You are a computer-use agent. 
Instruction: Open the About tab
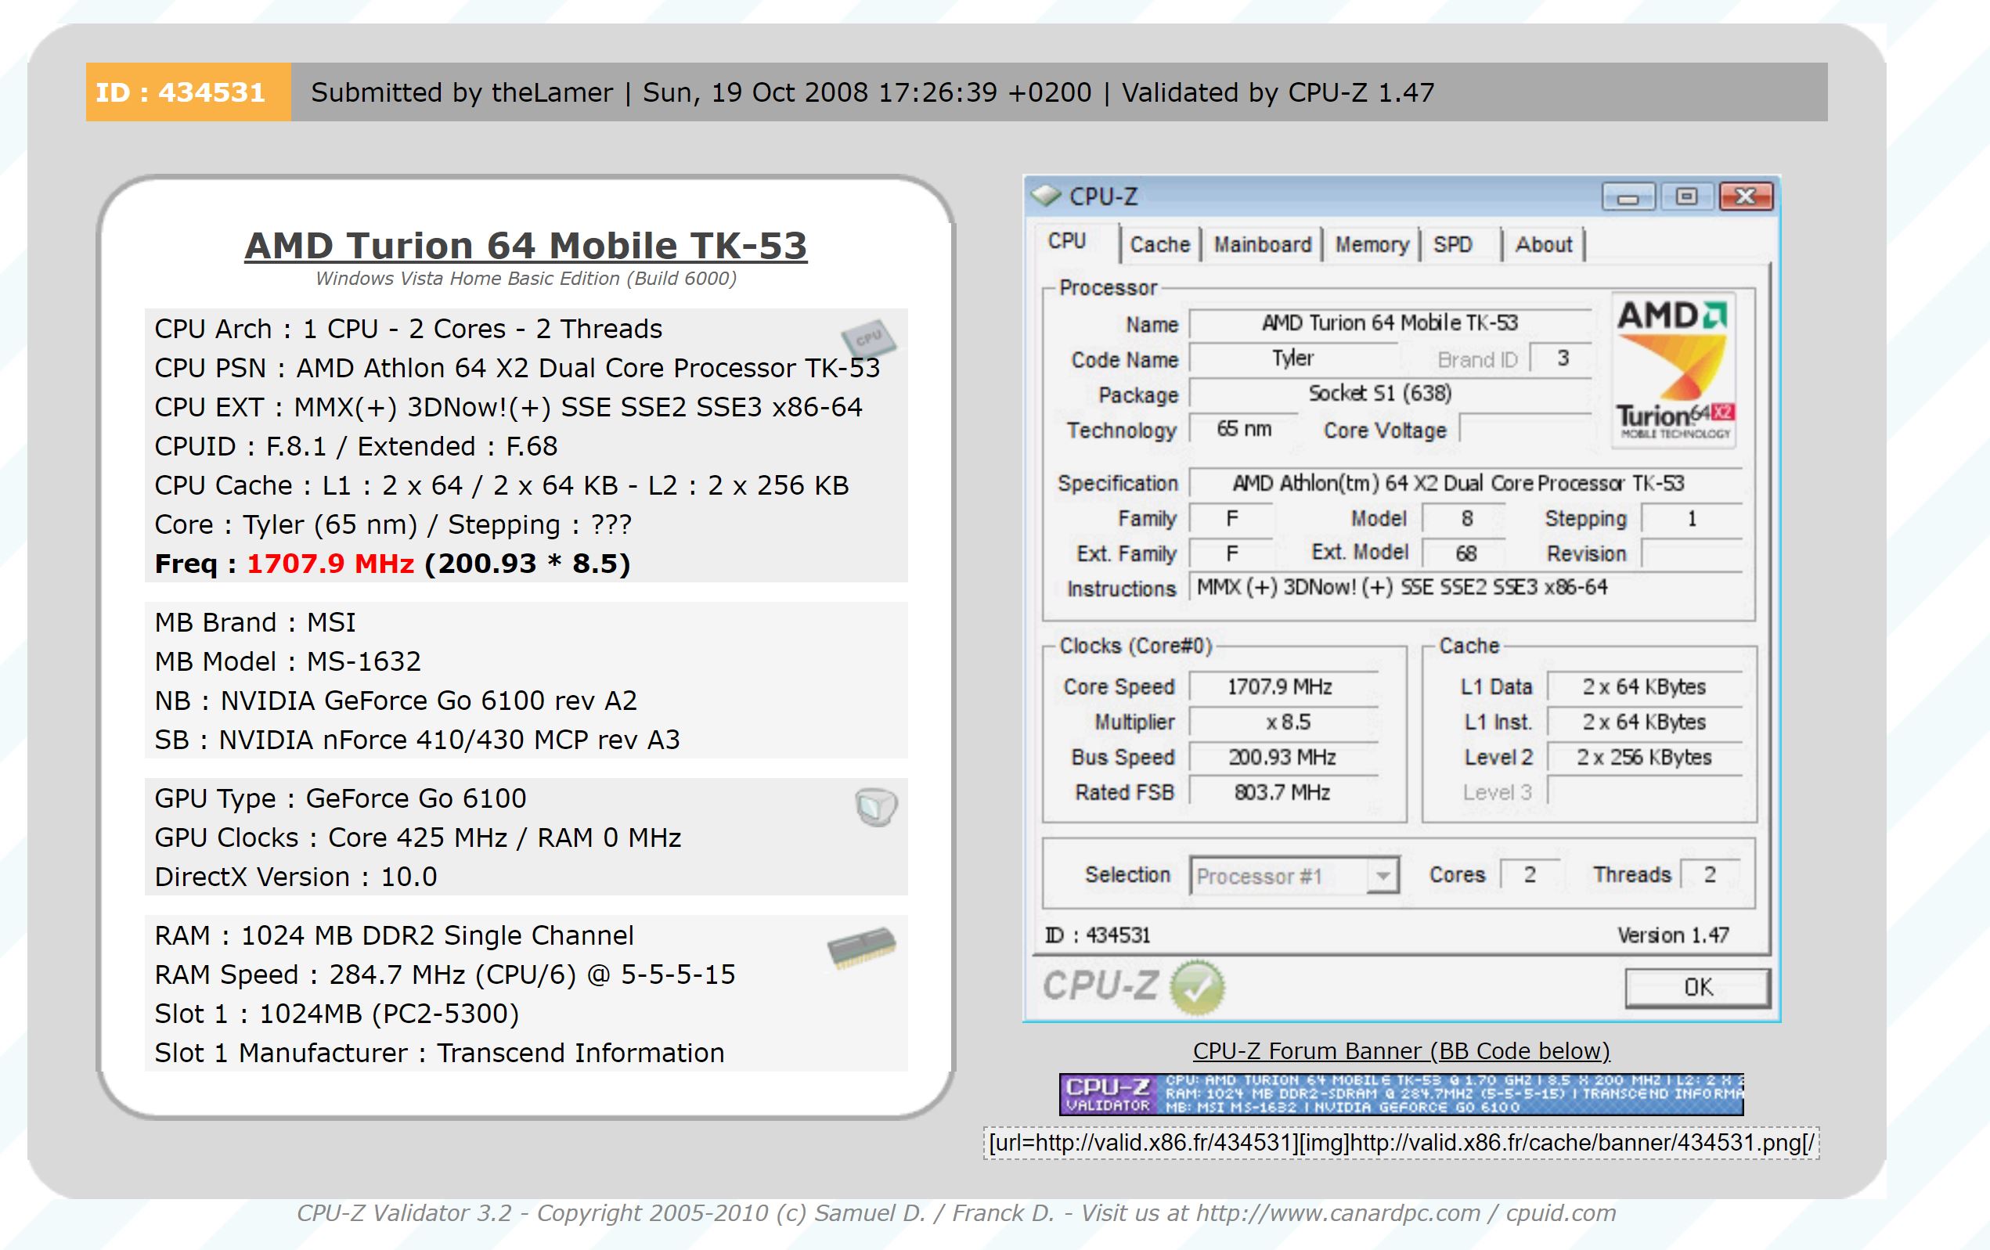(x=1543, y=244)
